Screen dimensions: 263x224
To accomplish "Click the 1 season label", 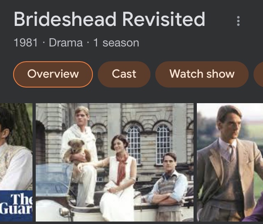I will 116,43.
